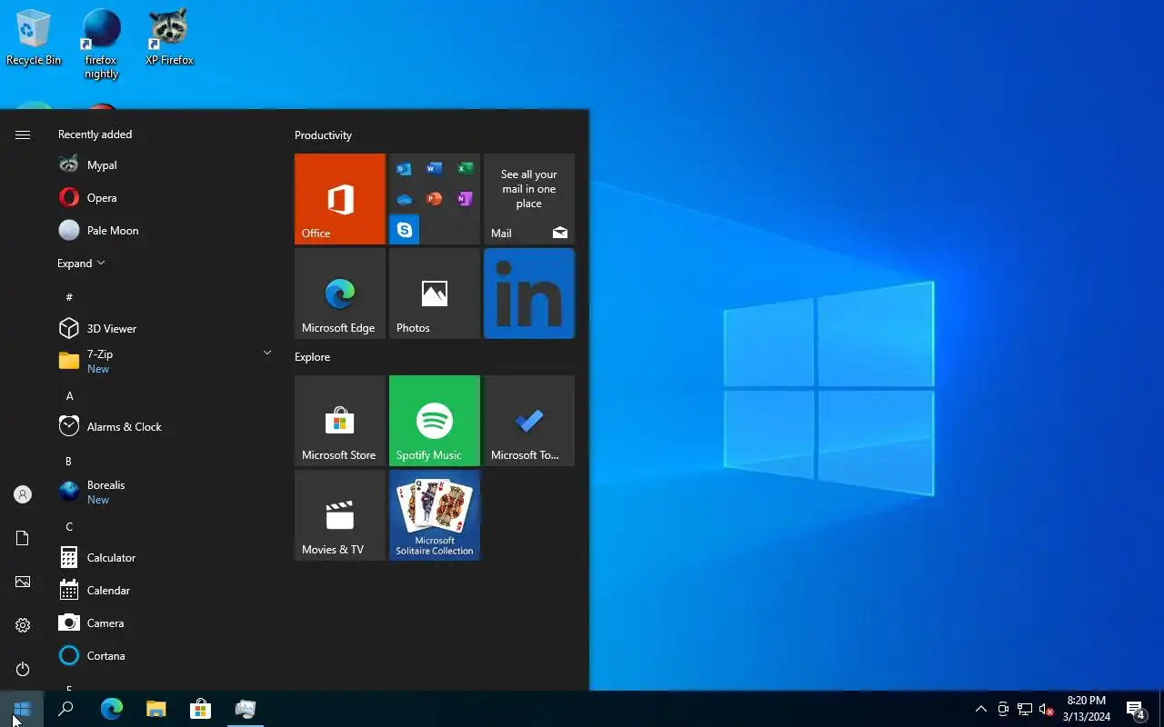Open PowerPoint in the Office apps folder tile
Image resolution: width=1164 pixels, height=727 pixels.
pos(434,199)
